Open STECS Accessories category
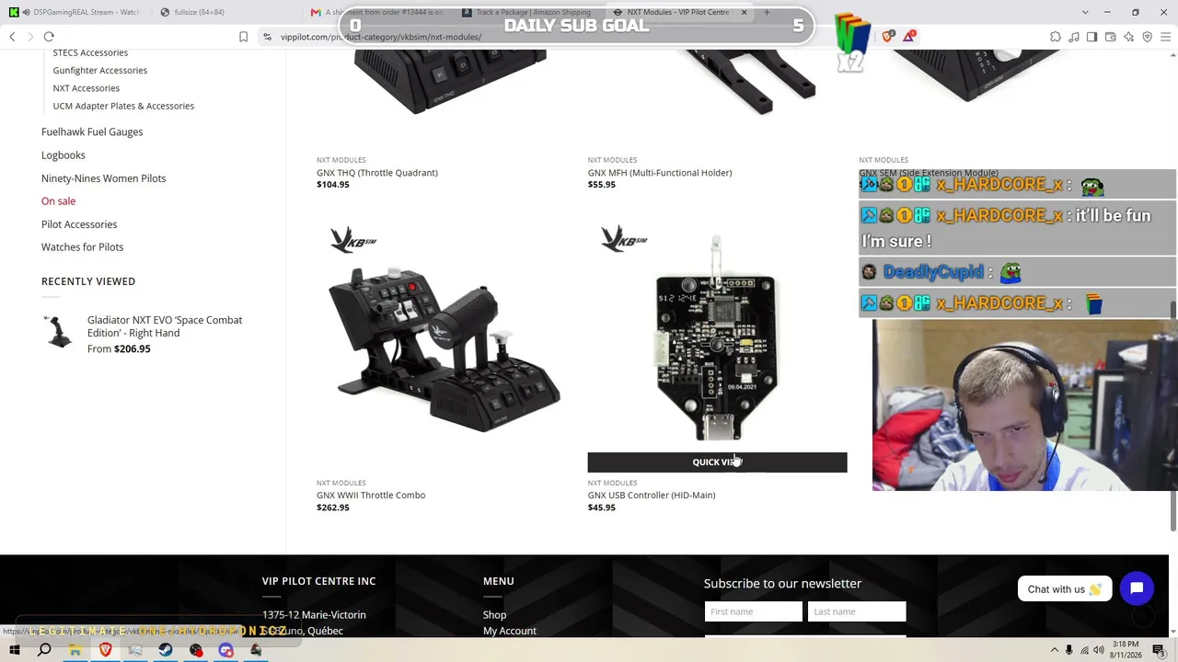The height and width of the screenshot is (662, 1178). point(90,52)
